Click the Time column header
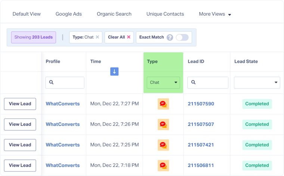 pyautogui.click(x=96, y=62)
